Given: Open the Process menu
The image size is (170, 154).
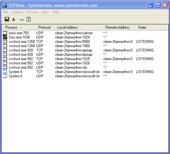Looking at the screenshot, I should point(32,12).
